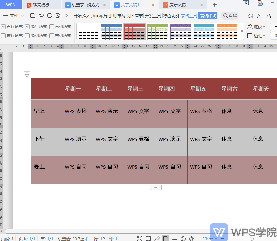This screenshot has width=277, height=241.
Task: Click the 早上 table cell
Action: [x=47, y=114]
